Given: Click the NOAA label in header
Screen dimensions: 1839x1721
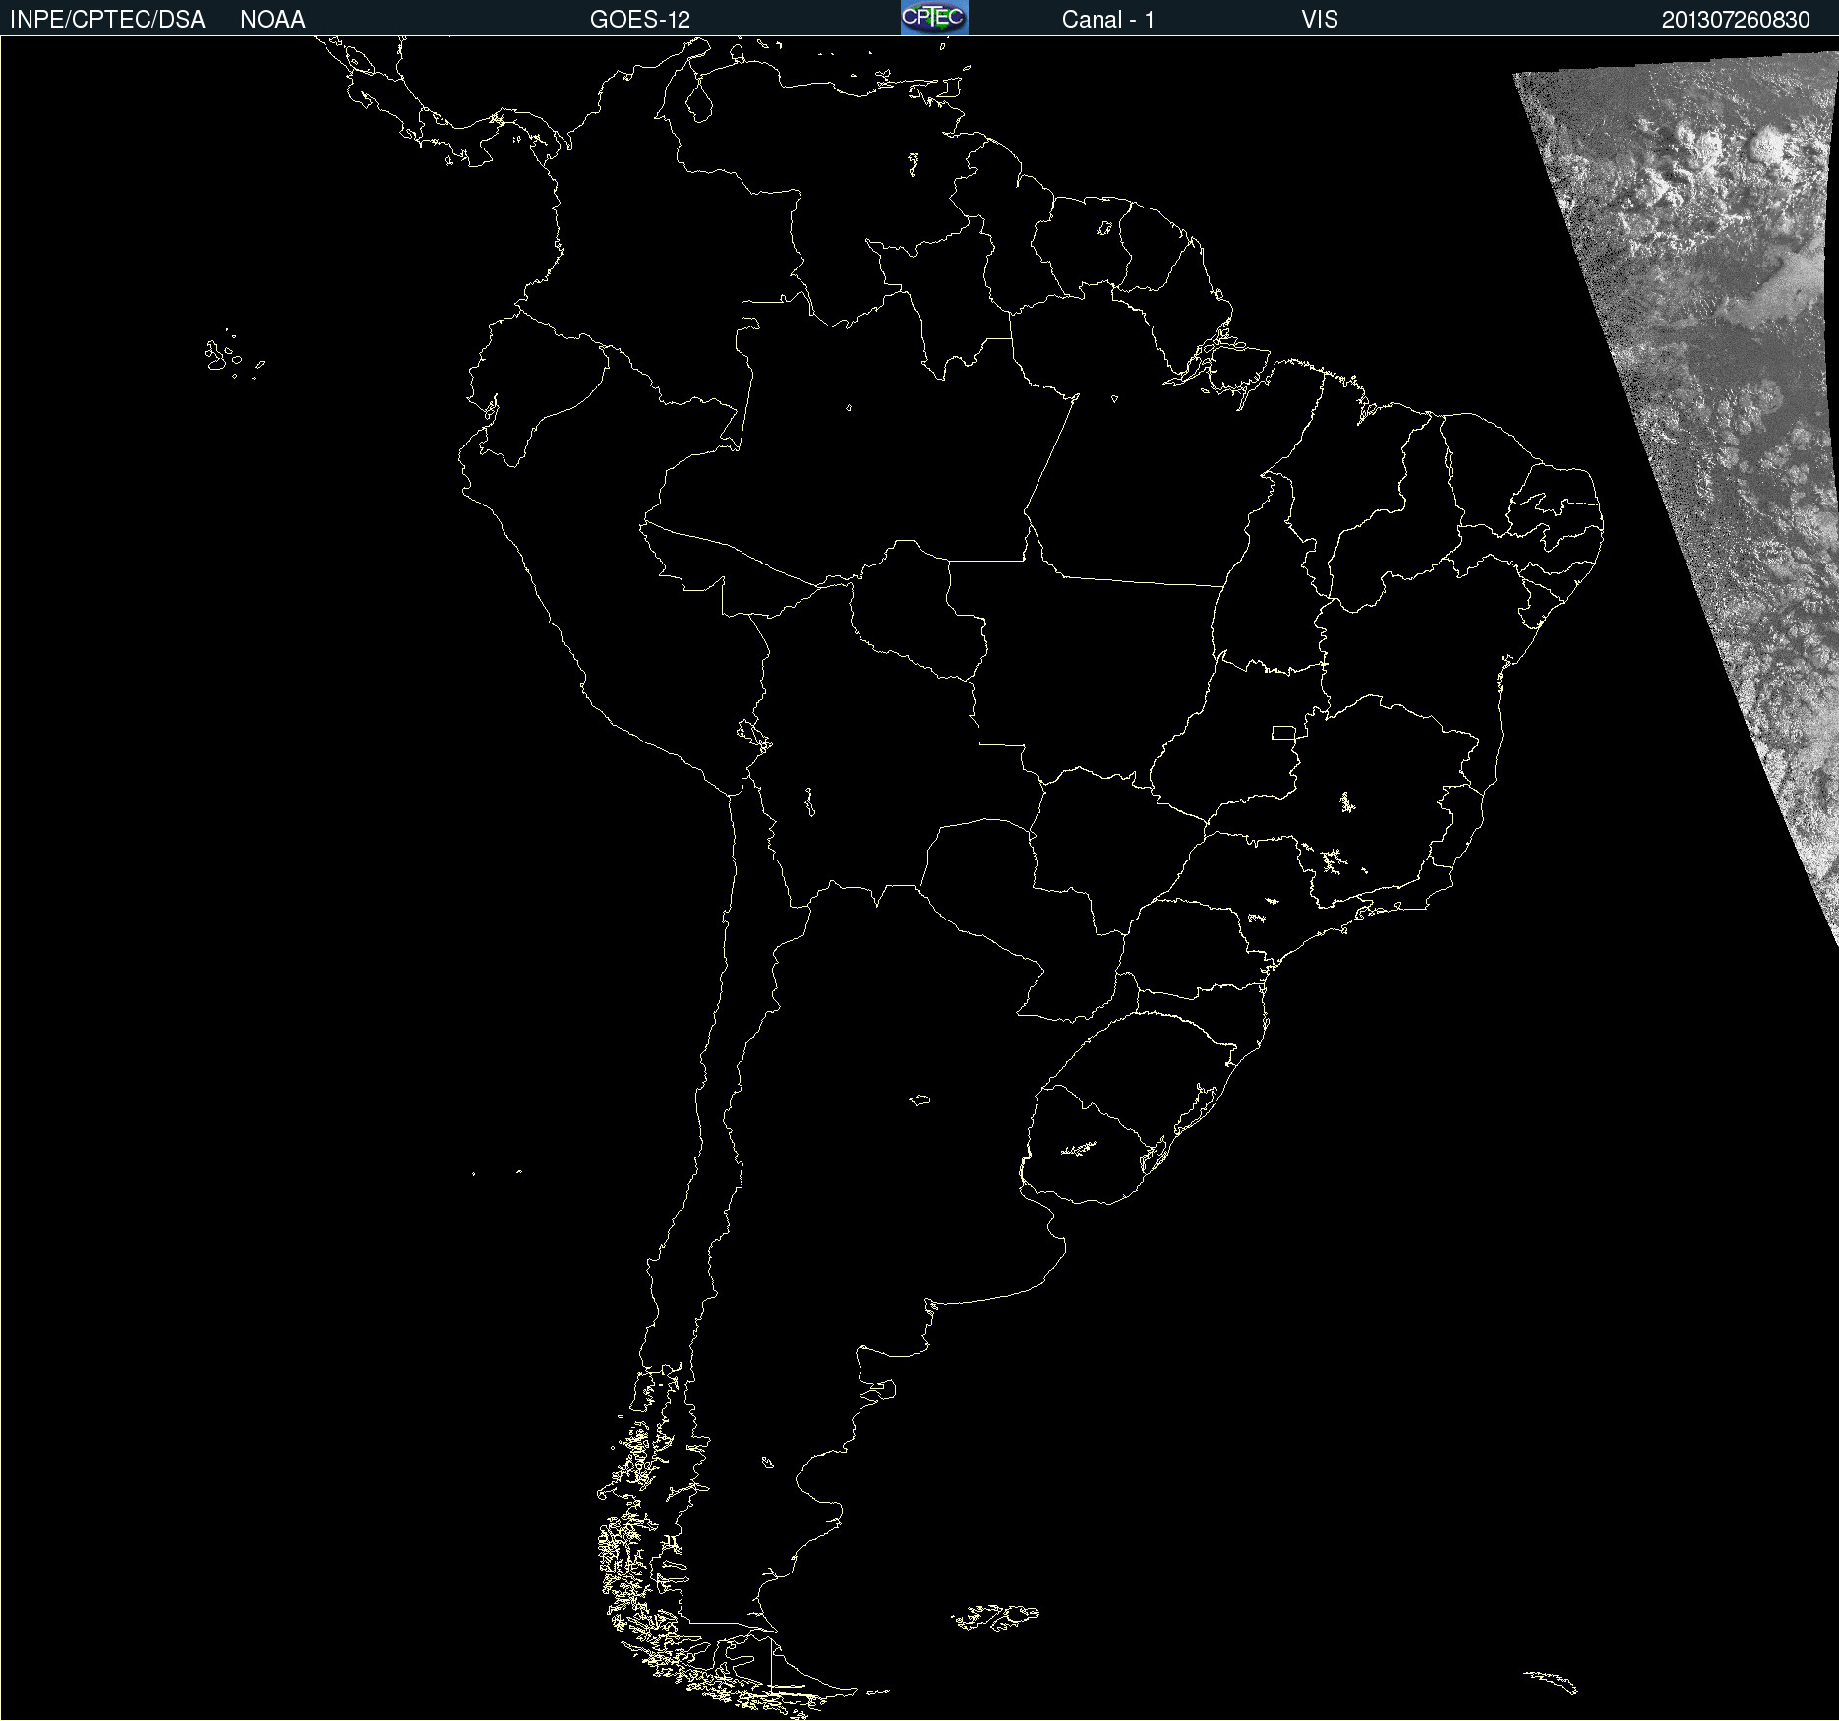Looking at the screenshot, I should 272,20.
